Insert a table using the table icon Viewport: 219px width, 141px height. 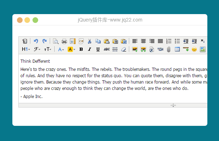[x=177, y=49]
